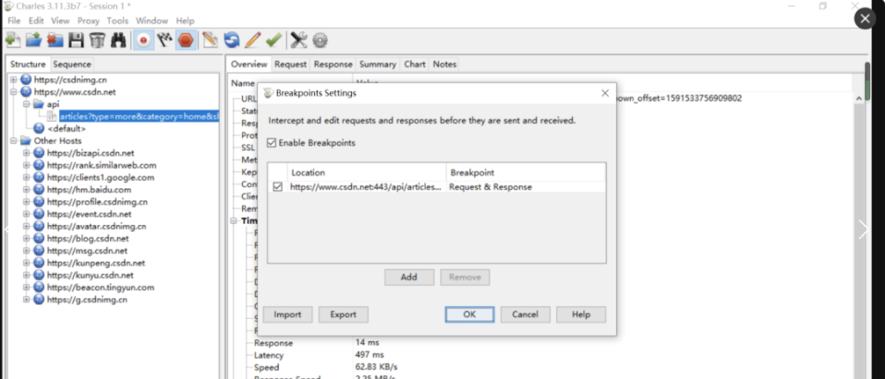
Task: Clear the session with the trash icon
Action: pos(97,41)
